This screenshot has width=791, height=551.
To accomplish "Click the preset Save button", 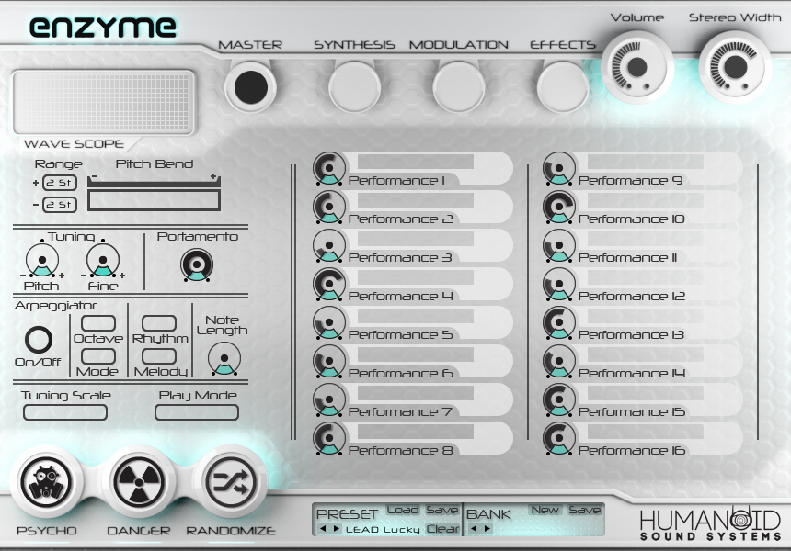I will (441, 511).
